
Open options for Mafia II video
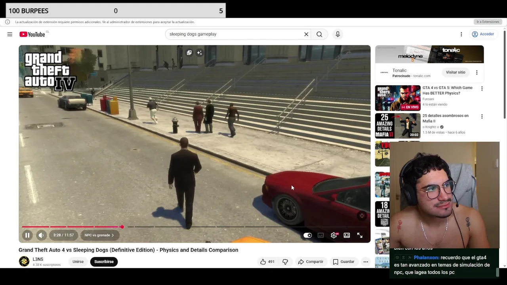[482, 116]
